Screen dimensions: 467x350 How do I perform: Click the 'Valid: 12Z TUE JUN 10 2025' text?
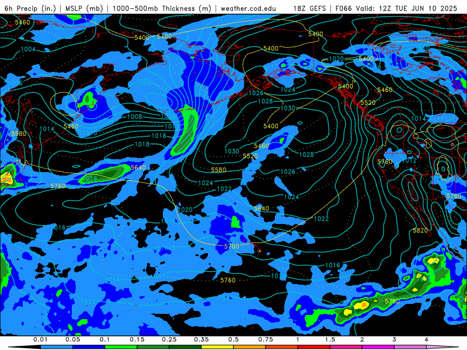pos(407,8)
